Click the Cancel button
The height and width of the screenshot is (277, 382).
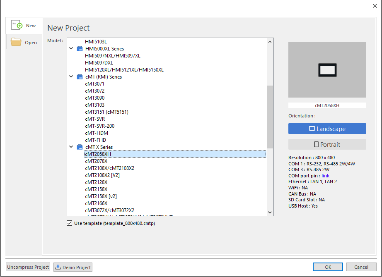[361, 267]
